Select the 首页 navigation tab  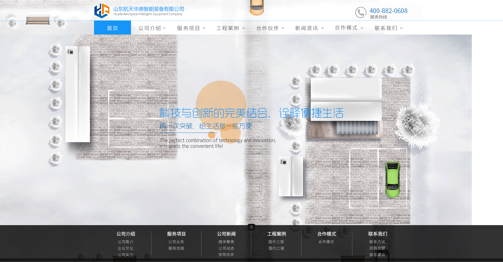pyautogui.click(x=112, y=27)
